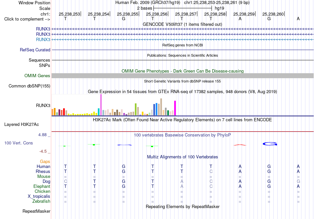Click the Elephant species label
The image size is (314, 219).
42,186
